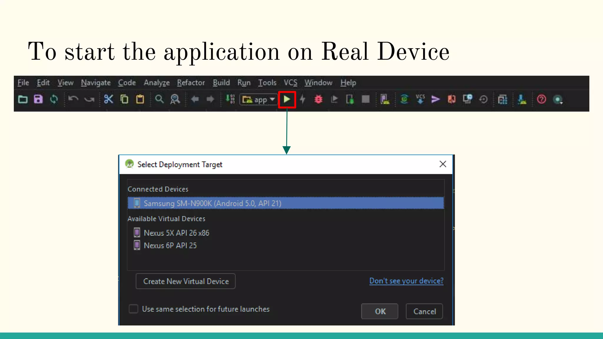Click the Show history clock icon
603x339 pixels.
tap(468, 99)
